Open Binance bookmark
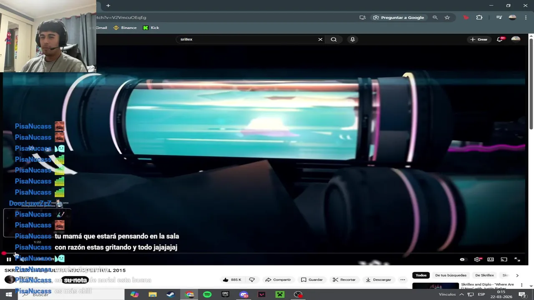The height and width of the screenshot is (300, 534). coord(125,27)
